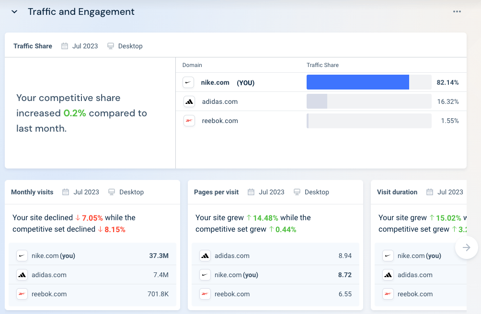The width and height of the screenshot is (481, 314).
Task: Click the Traffic Share card title
Action: (33, 46)
